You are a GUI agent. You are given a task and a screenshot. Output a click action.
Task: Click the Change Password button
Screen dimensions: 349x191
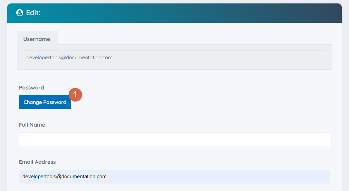pos(45,102)
